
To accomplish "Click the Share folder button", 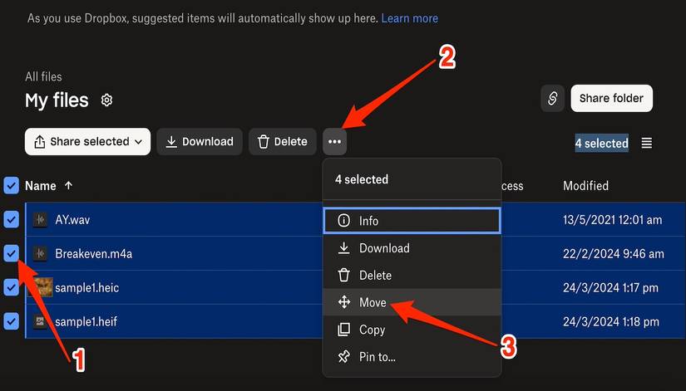I will coord(612,98).
